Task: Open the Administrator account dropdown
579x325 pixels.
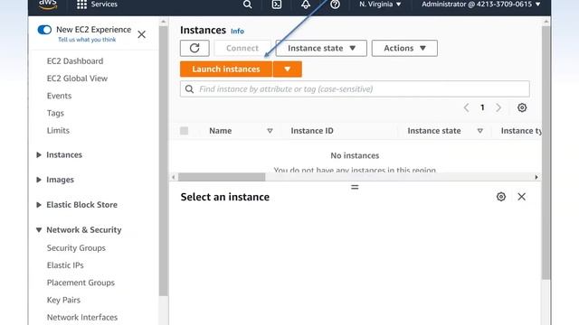Action: [481, 5]
